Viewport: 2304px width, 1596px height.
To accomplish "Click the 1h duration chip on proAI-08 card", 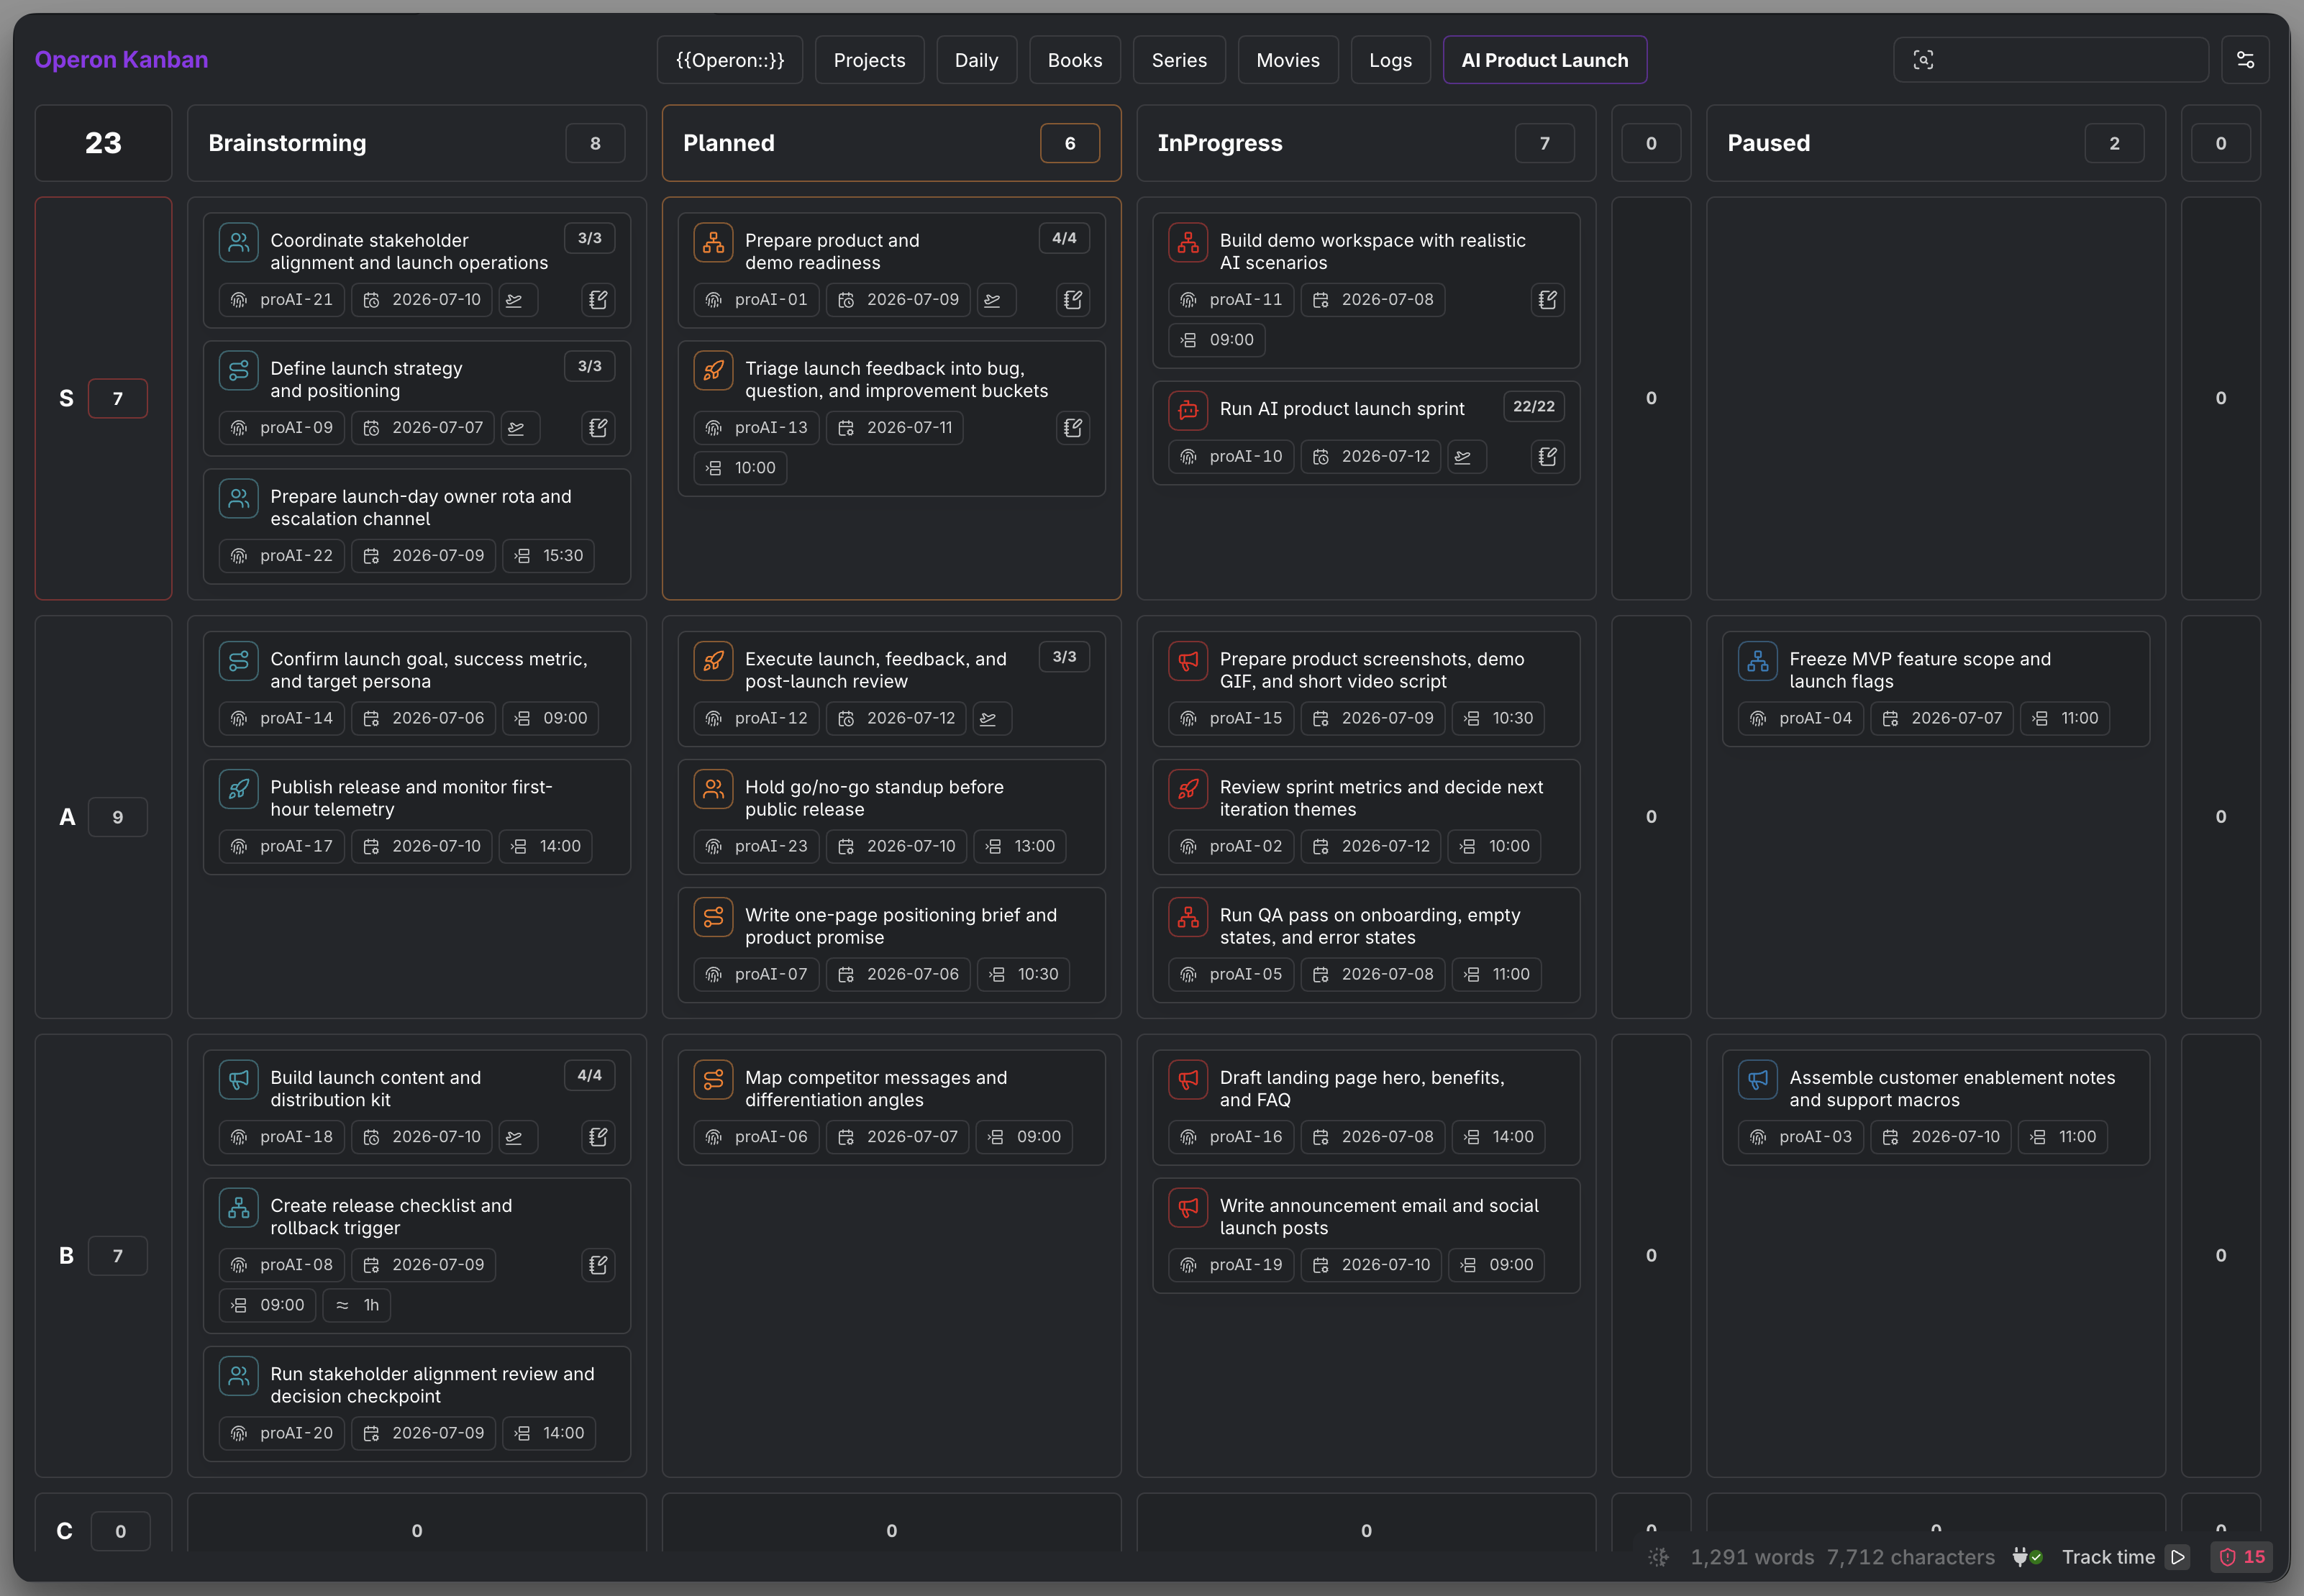I will (x=357, y=1305).
